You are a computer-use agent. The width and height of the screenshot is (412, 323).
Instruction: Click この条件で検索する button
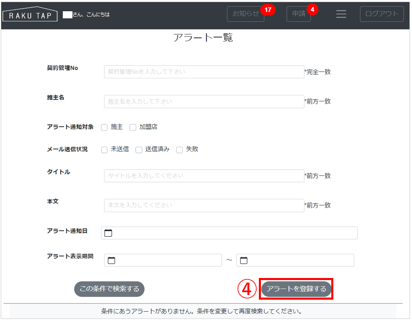109,289
